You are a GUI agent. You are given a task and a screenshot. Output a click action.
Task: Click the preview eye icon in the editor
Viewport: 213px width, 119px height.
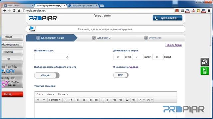tap(134, 100)
